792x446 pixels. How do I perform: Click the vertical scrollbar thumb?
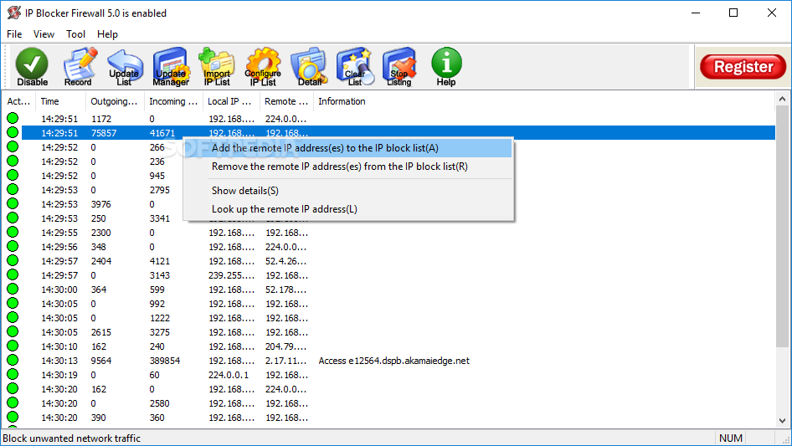783,226
